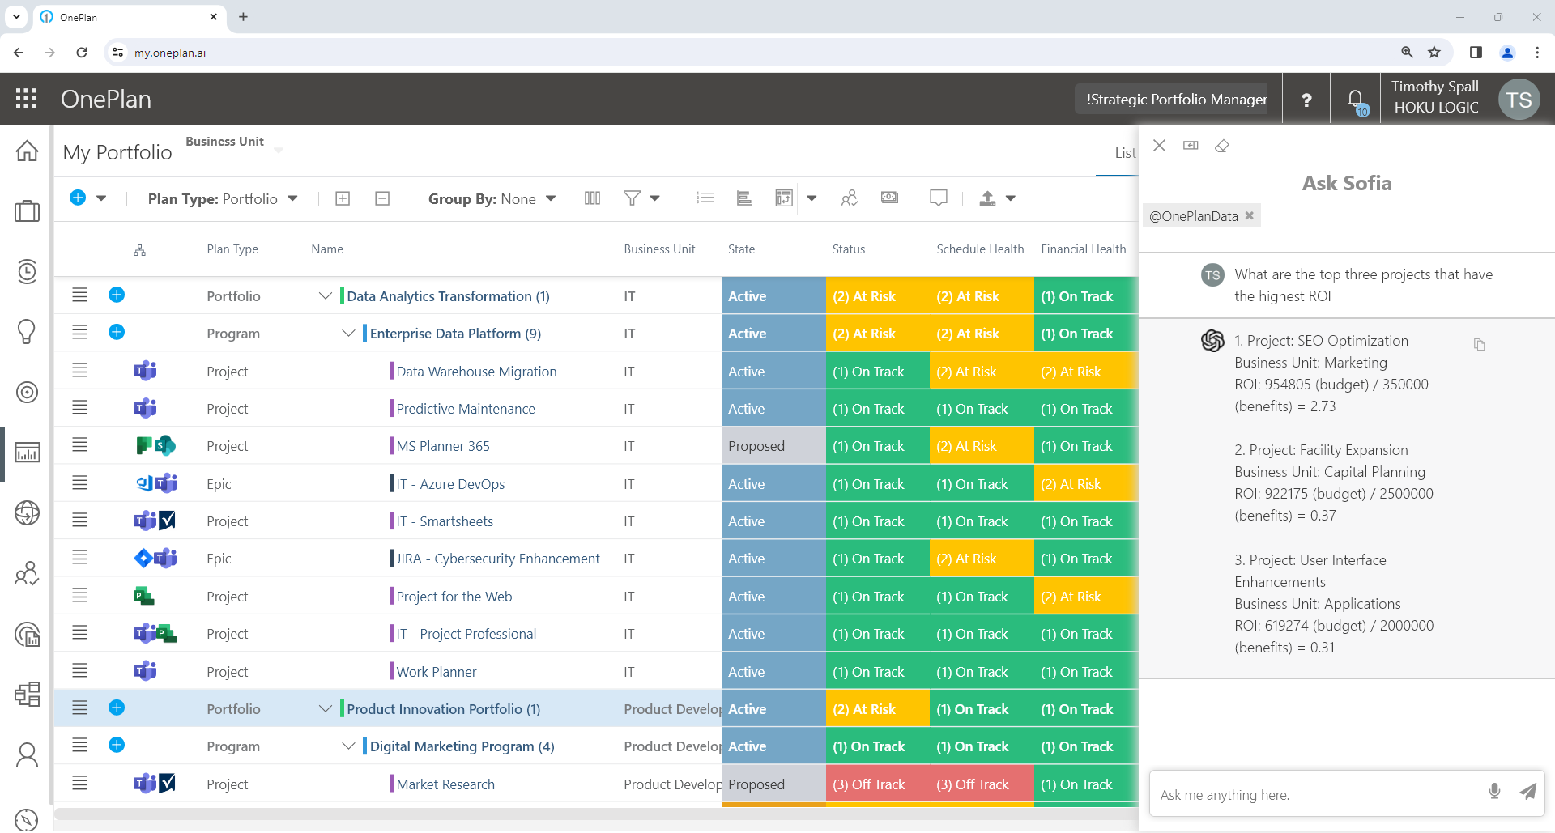
Task: Open the timesheet clock sidebar icon
Action: tap(27, 271)
